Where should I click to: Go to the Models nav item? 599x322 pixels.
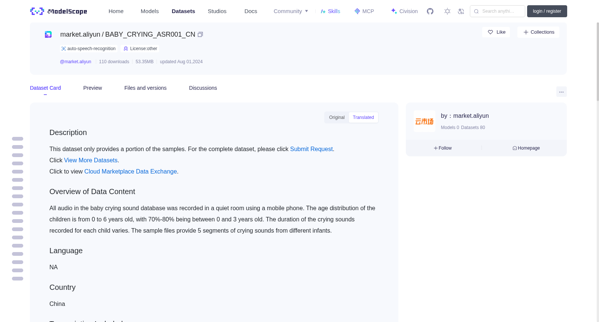click(150, 11)
